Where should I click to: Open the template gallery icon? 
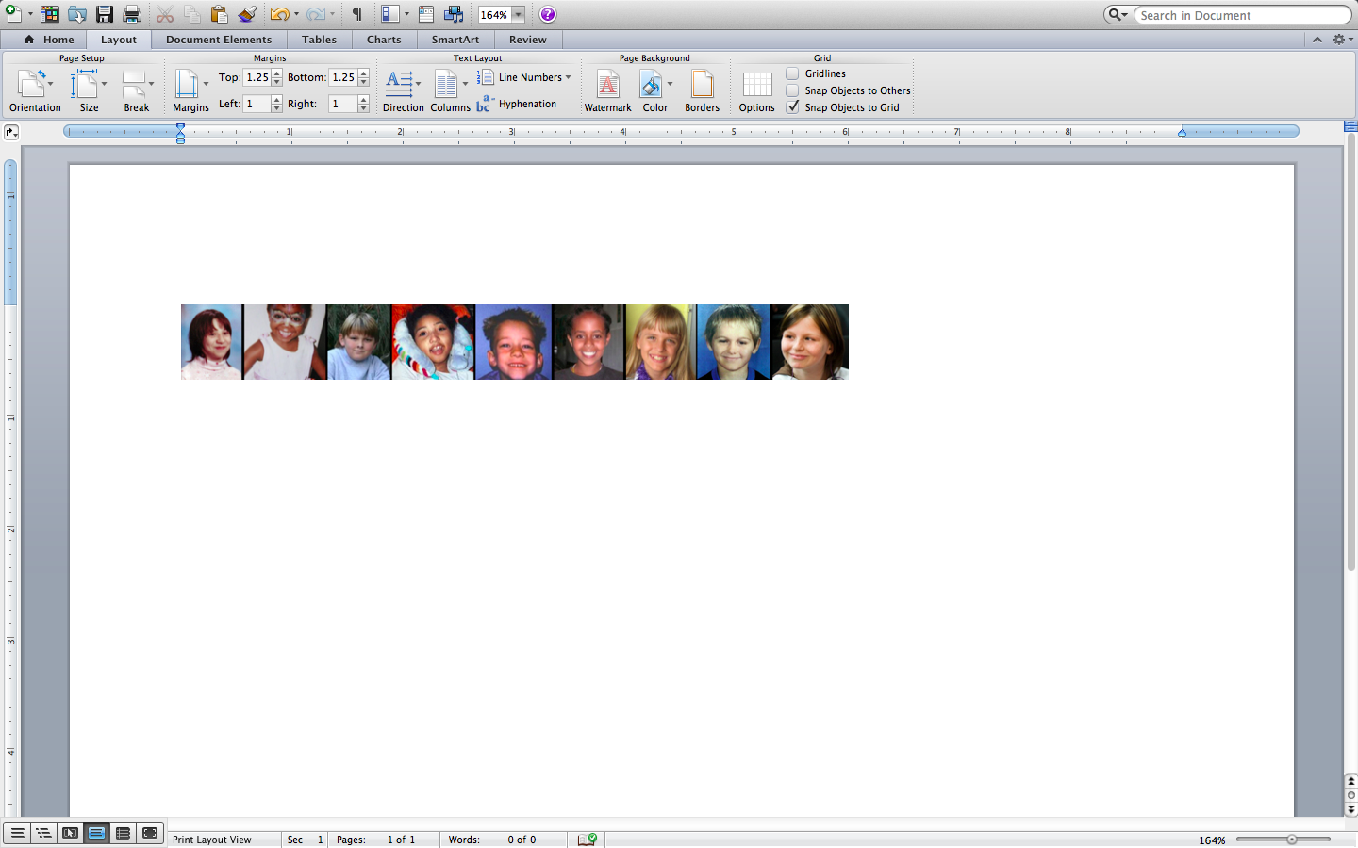(x=50, y=14)
